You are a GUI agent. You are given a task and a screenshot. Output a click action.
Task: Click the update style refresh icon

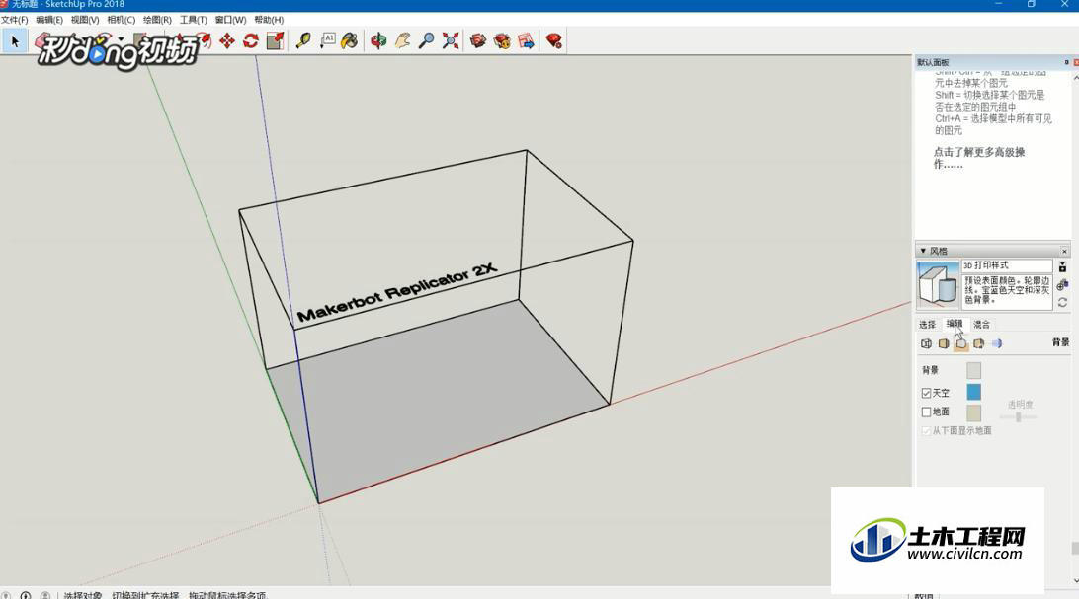pos(1062,302)
